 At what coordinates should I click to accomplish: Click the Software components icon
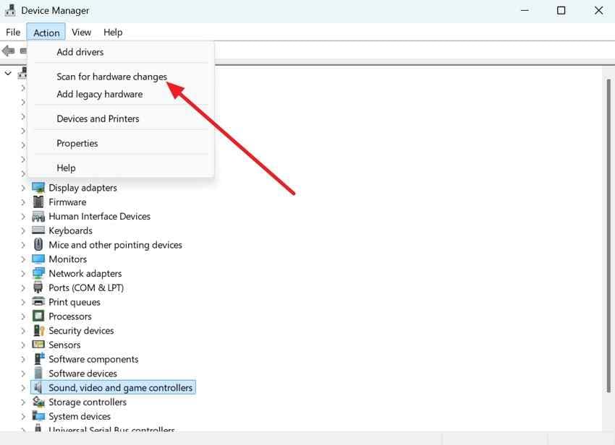tap(39, 359)
